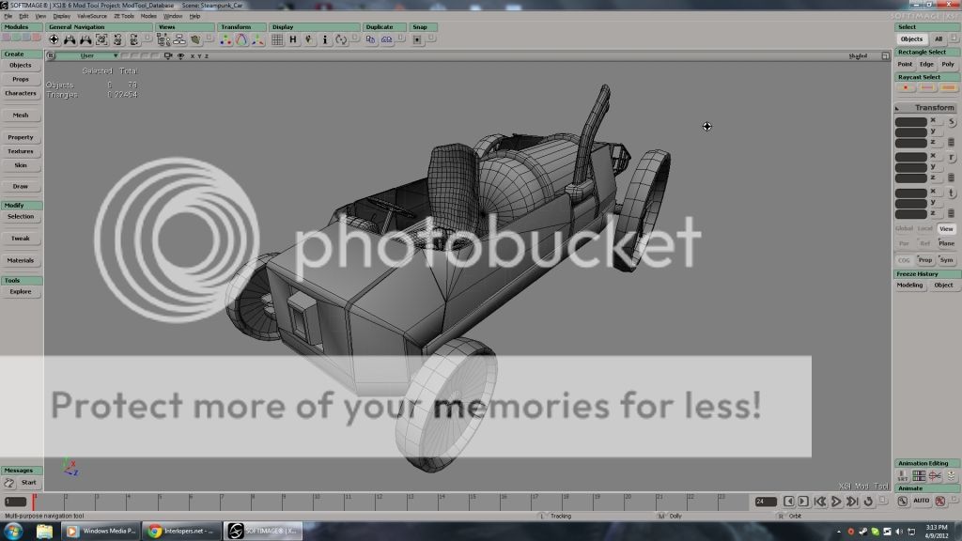Click the H icon in Display toolbar
This screenshot has width=962, height=541.
pos(293,39)
